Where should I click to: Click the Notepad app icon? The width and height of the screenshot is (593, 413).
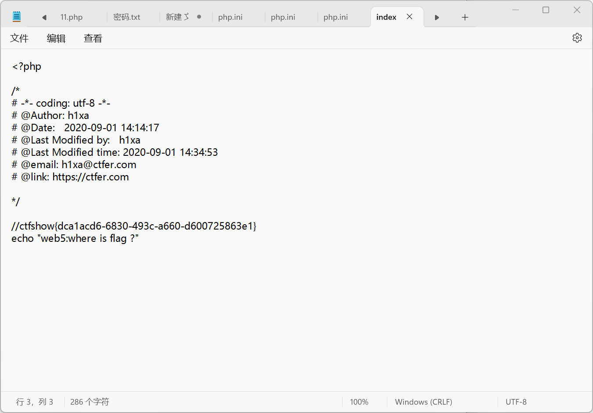coord(17,17)
